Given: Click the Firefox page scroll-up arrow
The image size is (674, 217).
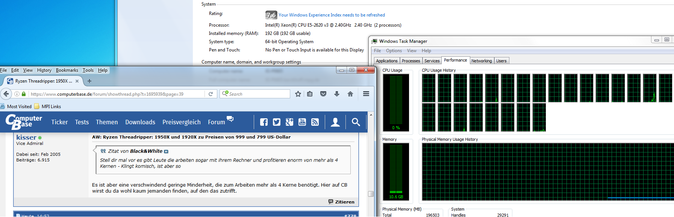Looking at the screenshot, I should (x=371, y=115).
